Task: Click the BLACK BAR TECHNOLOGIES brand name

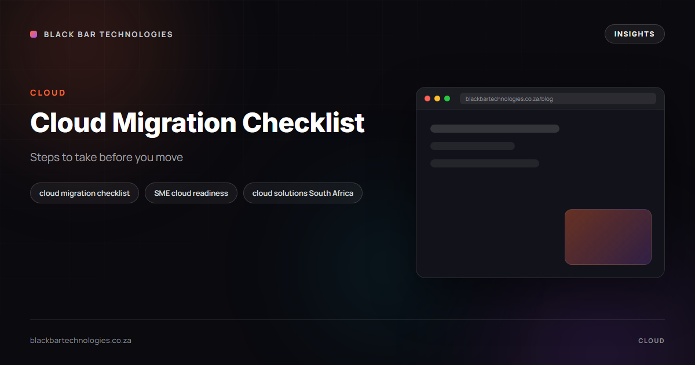Action: click(108, 34)
